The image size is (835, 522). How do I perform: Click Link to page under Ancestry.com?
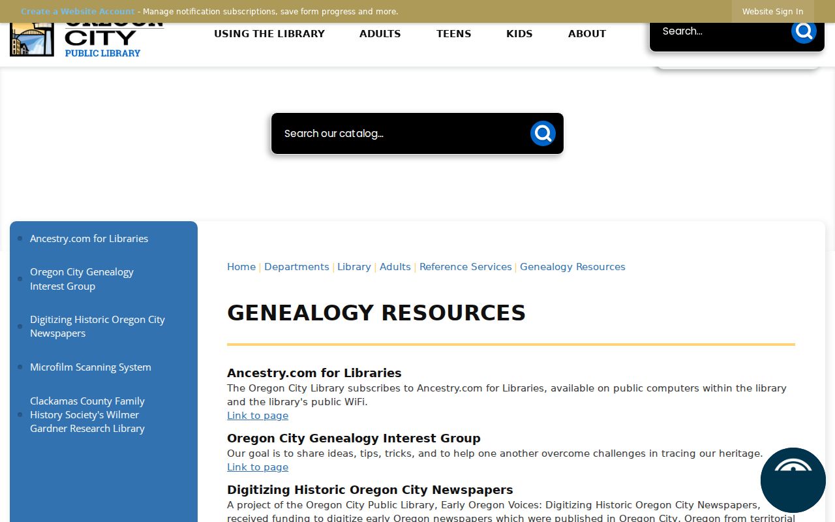pyautogui.click(x=258, y=416)
